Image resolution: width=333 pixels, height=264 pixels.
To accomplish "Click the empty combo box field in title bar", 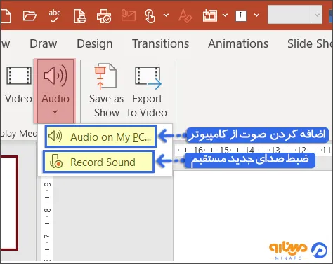I will (x=289, y=15).
